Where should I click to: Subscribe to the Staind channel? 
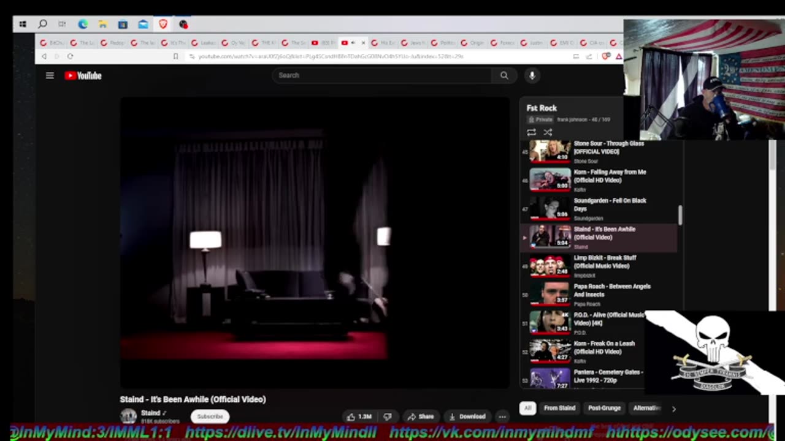210,417
